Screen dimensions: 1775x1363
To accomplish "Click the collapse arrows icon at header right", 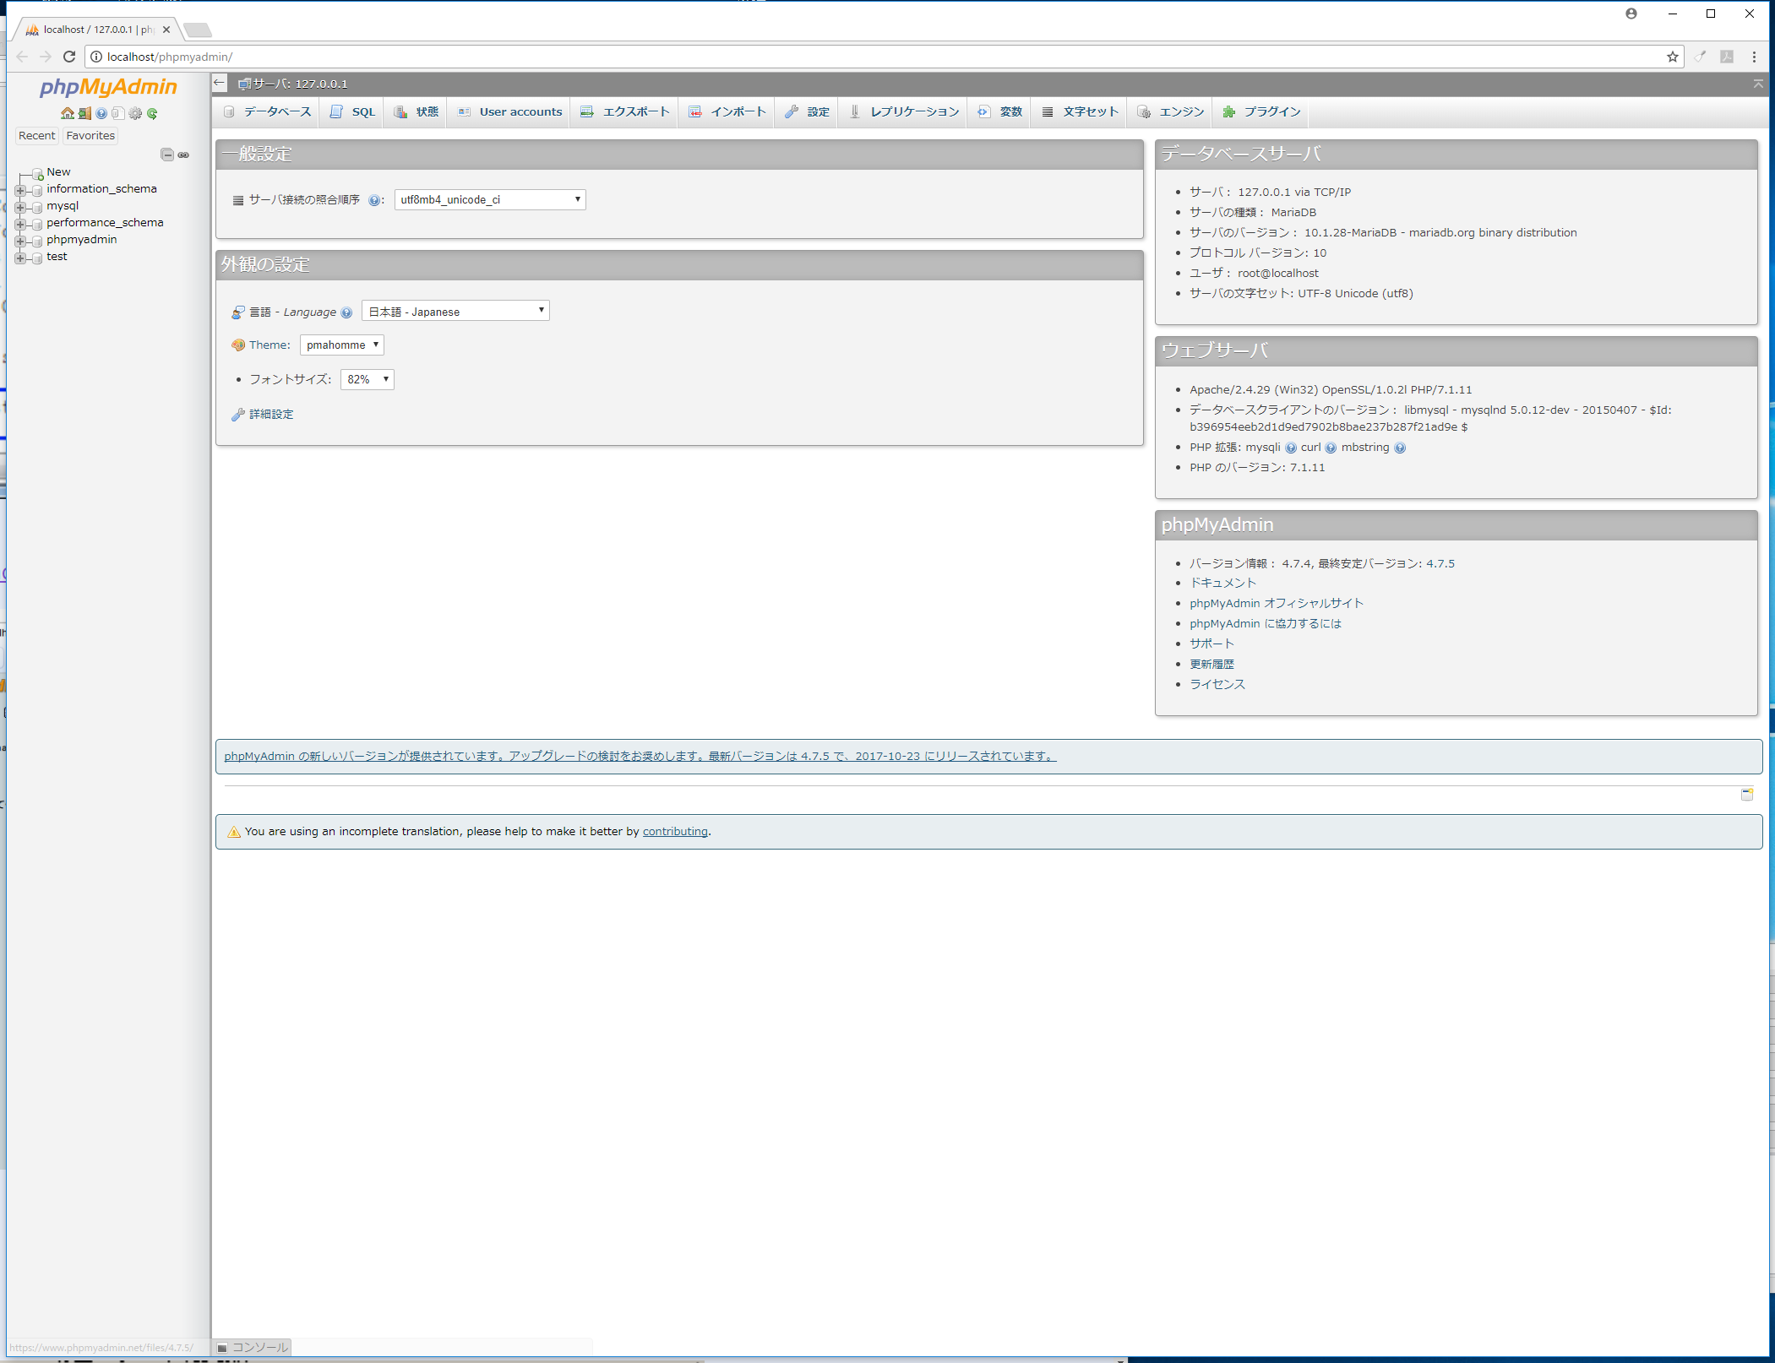I will pyautogui.click(x=1758, y=84).
